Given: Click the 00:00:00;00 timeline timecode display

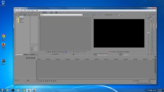Looking at the screenshot, I should coord(30,58).
